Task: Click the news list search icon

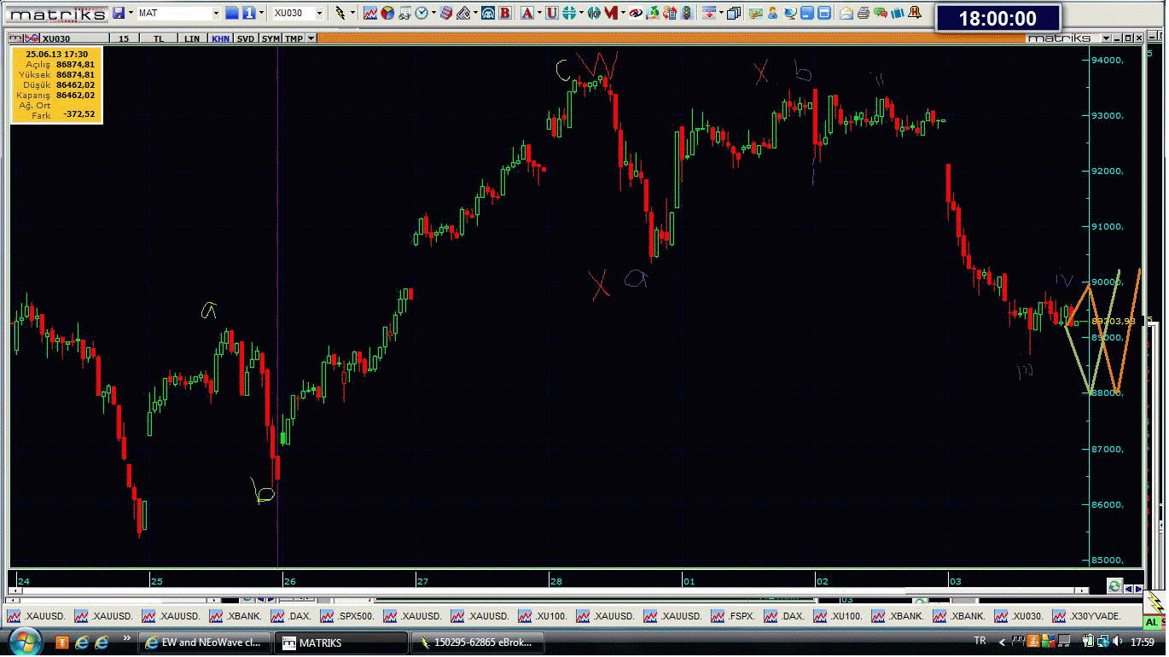Action: [x=405, y=13]
